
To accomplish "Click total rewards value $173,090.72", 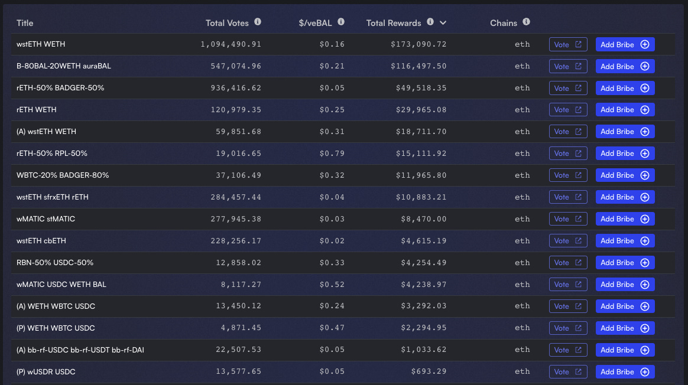I will point(418,44).
